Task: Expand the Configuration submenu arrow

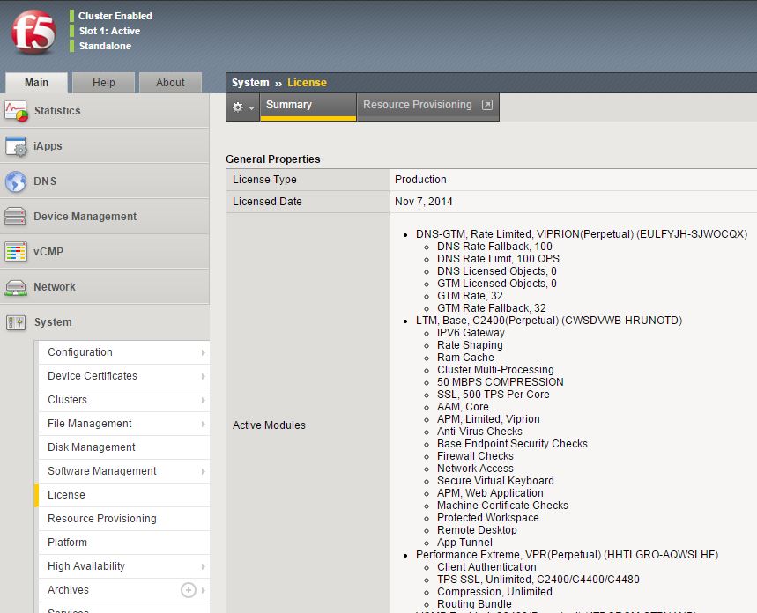Action: tap(204, 352)
